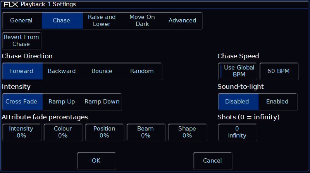Go to the Advanced tab
The image size is (310, 173).
pos(182,20)
